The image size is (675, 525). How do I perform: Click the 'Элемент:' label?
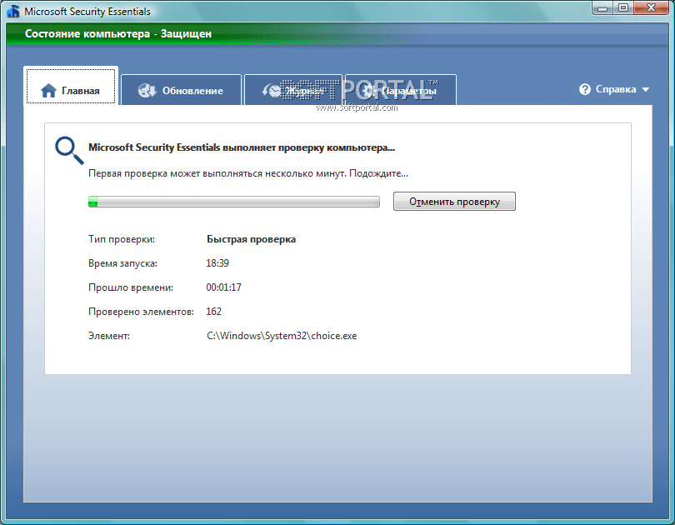[x=109, y=336]
